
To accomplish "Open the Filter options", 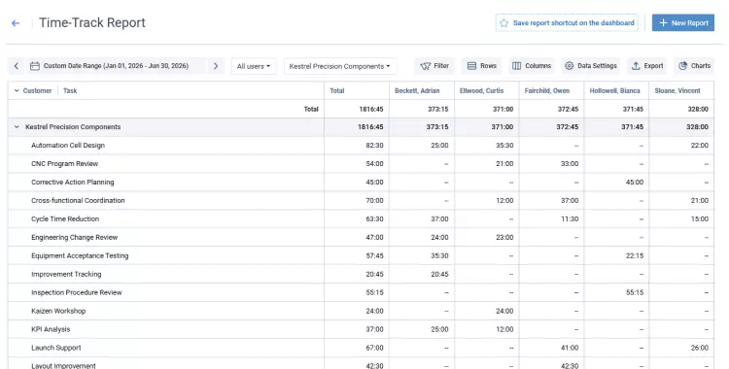I will click(x=434, y=66).
